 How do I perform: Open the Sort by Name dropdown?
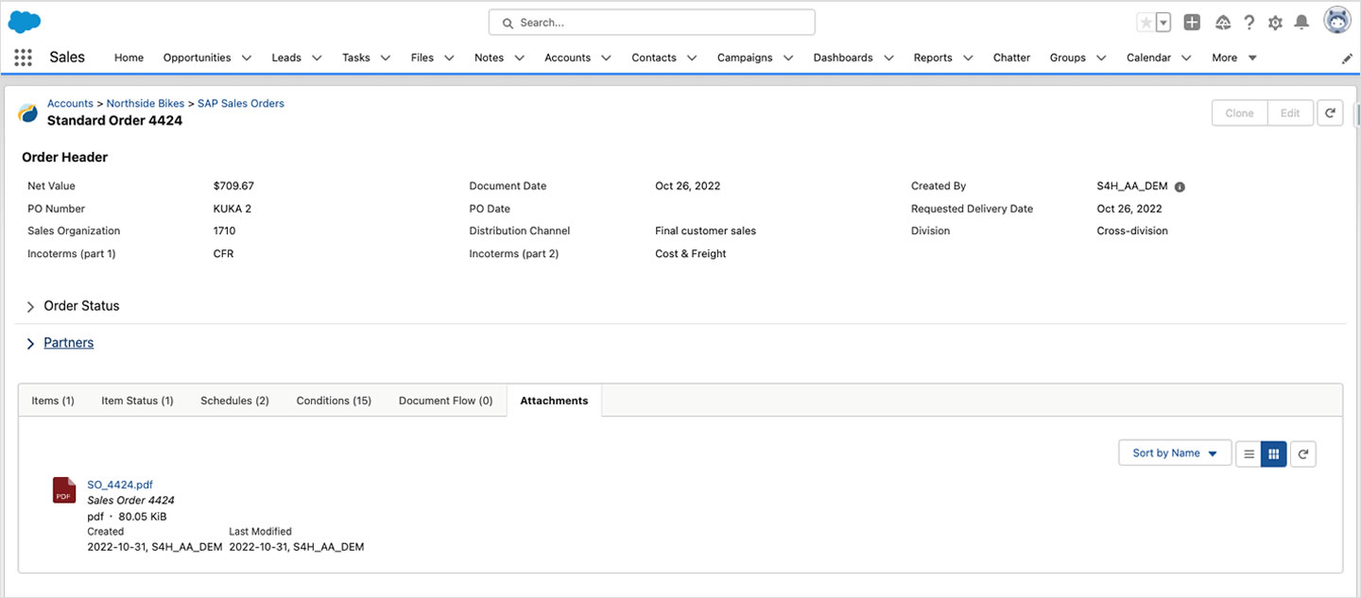coord(1175,453)
